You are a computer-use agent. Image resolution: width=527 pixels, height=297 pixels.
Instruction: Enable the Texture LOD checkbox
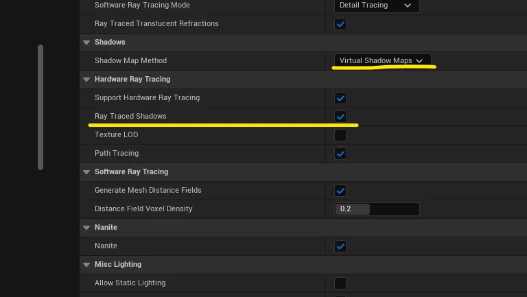click(x=340, y=135)
